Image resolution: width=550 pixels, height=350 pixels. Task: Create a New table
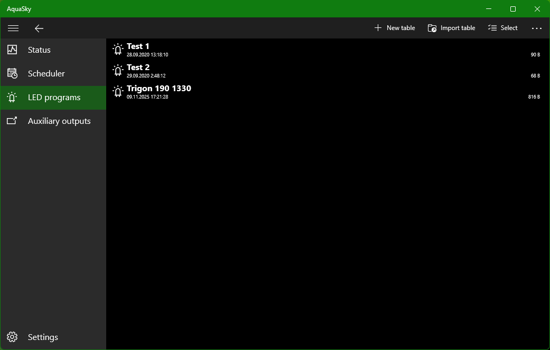click(395, 28)
